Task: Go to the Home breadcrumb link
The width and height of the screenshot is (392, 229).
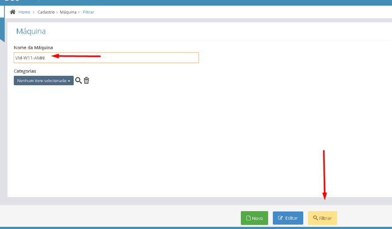Action: [x=24, y=12]
